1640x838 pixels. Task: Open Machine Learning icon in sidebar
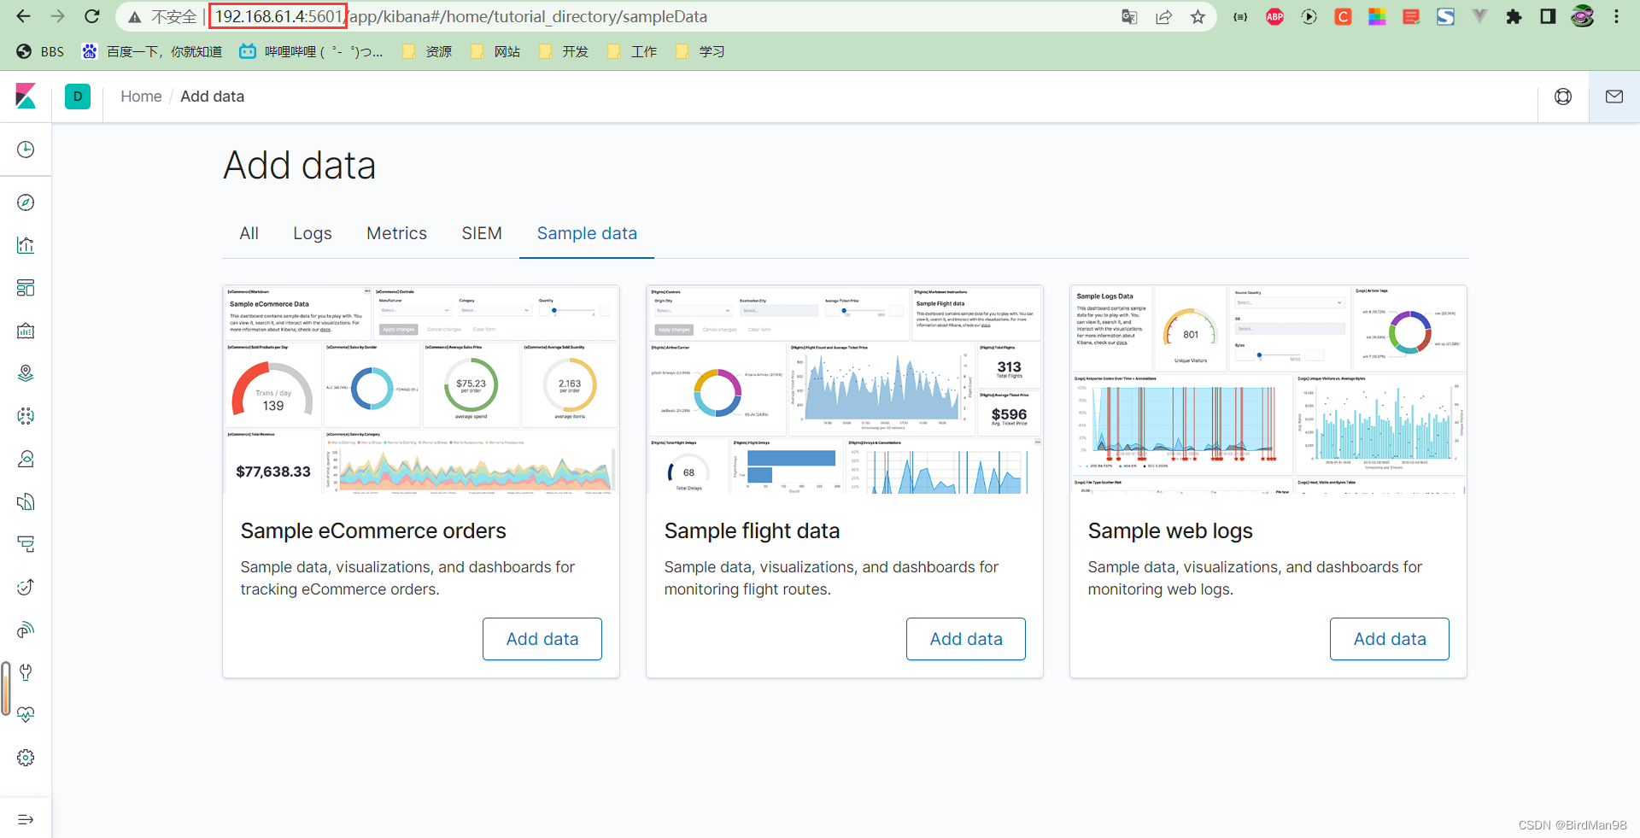26,416
